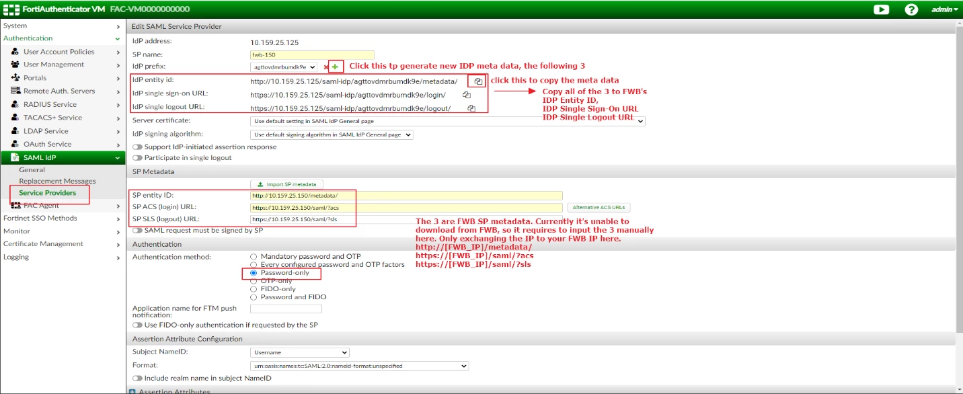Toggle Use FIDO-only authentication if requested

coord(138,325)
